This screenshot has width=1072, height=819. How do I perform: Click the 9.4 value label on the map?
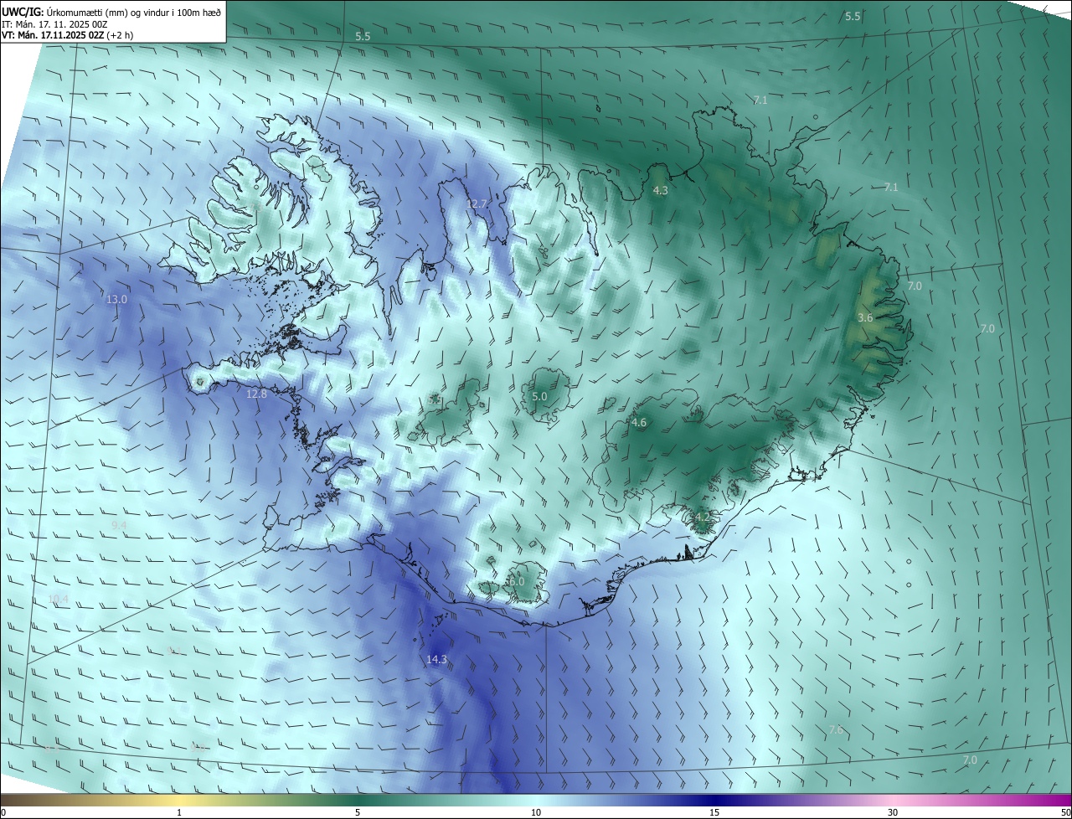pyautogui.click(x=119, y=525)
